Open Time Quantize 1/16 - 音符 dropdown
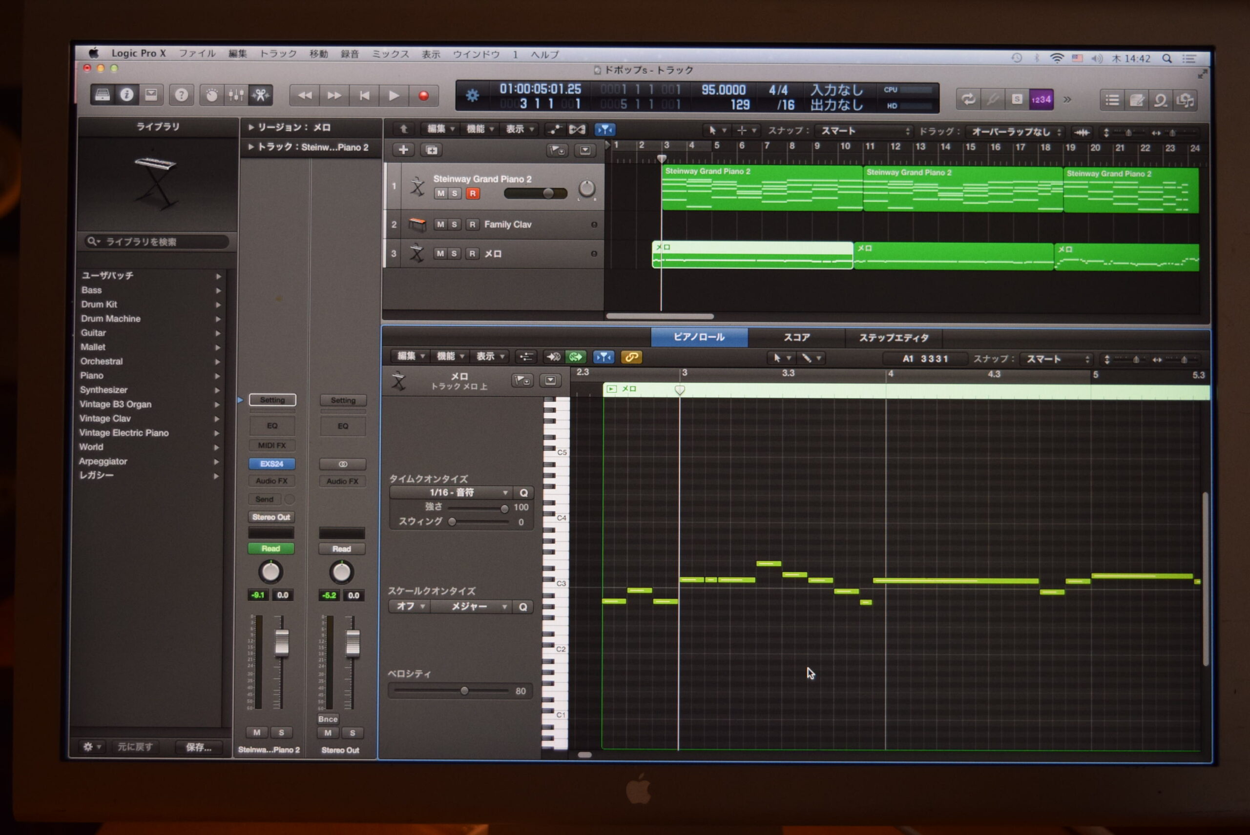The image size is (1250, 835). (x=451, y=492)
